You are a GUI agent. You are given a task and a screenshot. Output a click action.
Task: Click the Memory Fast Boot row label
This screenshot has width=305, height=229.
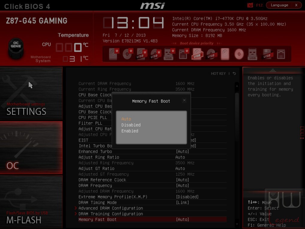[x=97, y=219]
